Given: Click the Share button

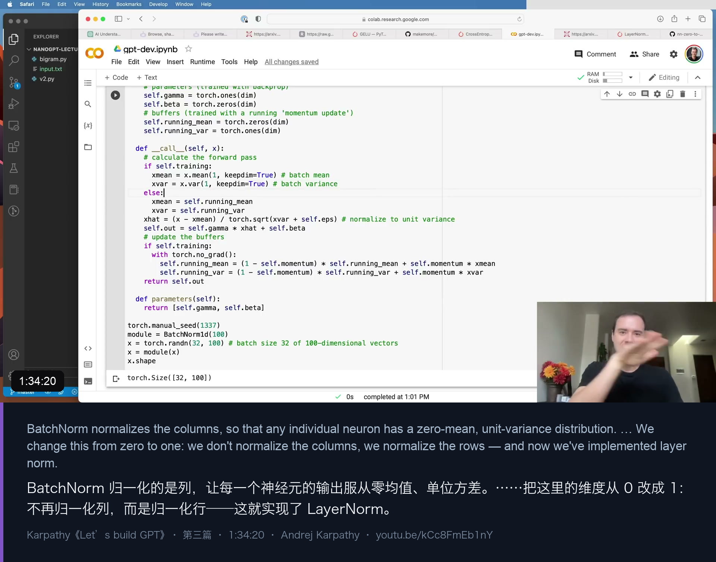Looking at the screenshot, I should [x=644, y=54].
